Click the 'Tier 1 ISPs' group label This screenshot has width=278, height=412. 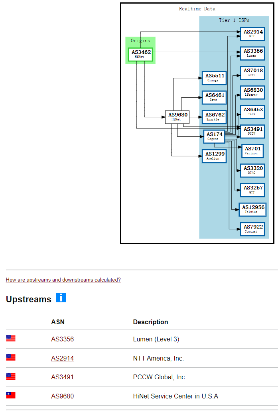point(234,20)
